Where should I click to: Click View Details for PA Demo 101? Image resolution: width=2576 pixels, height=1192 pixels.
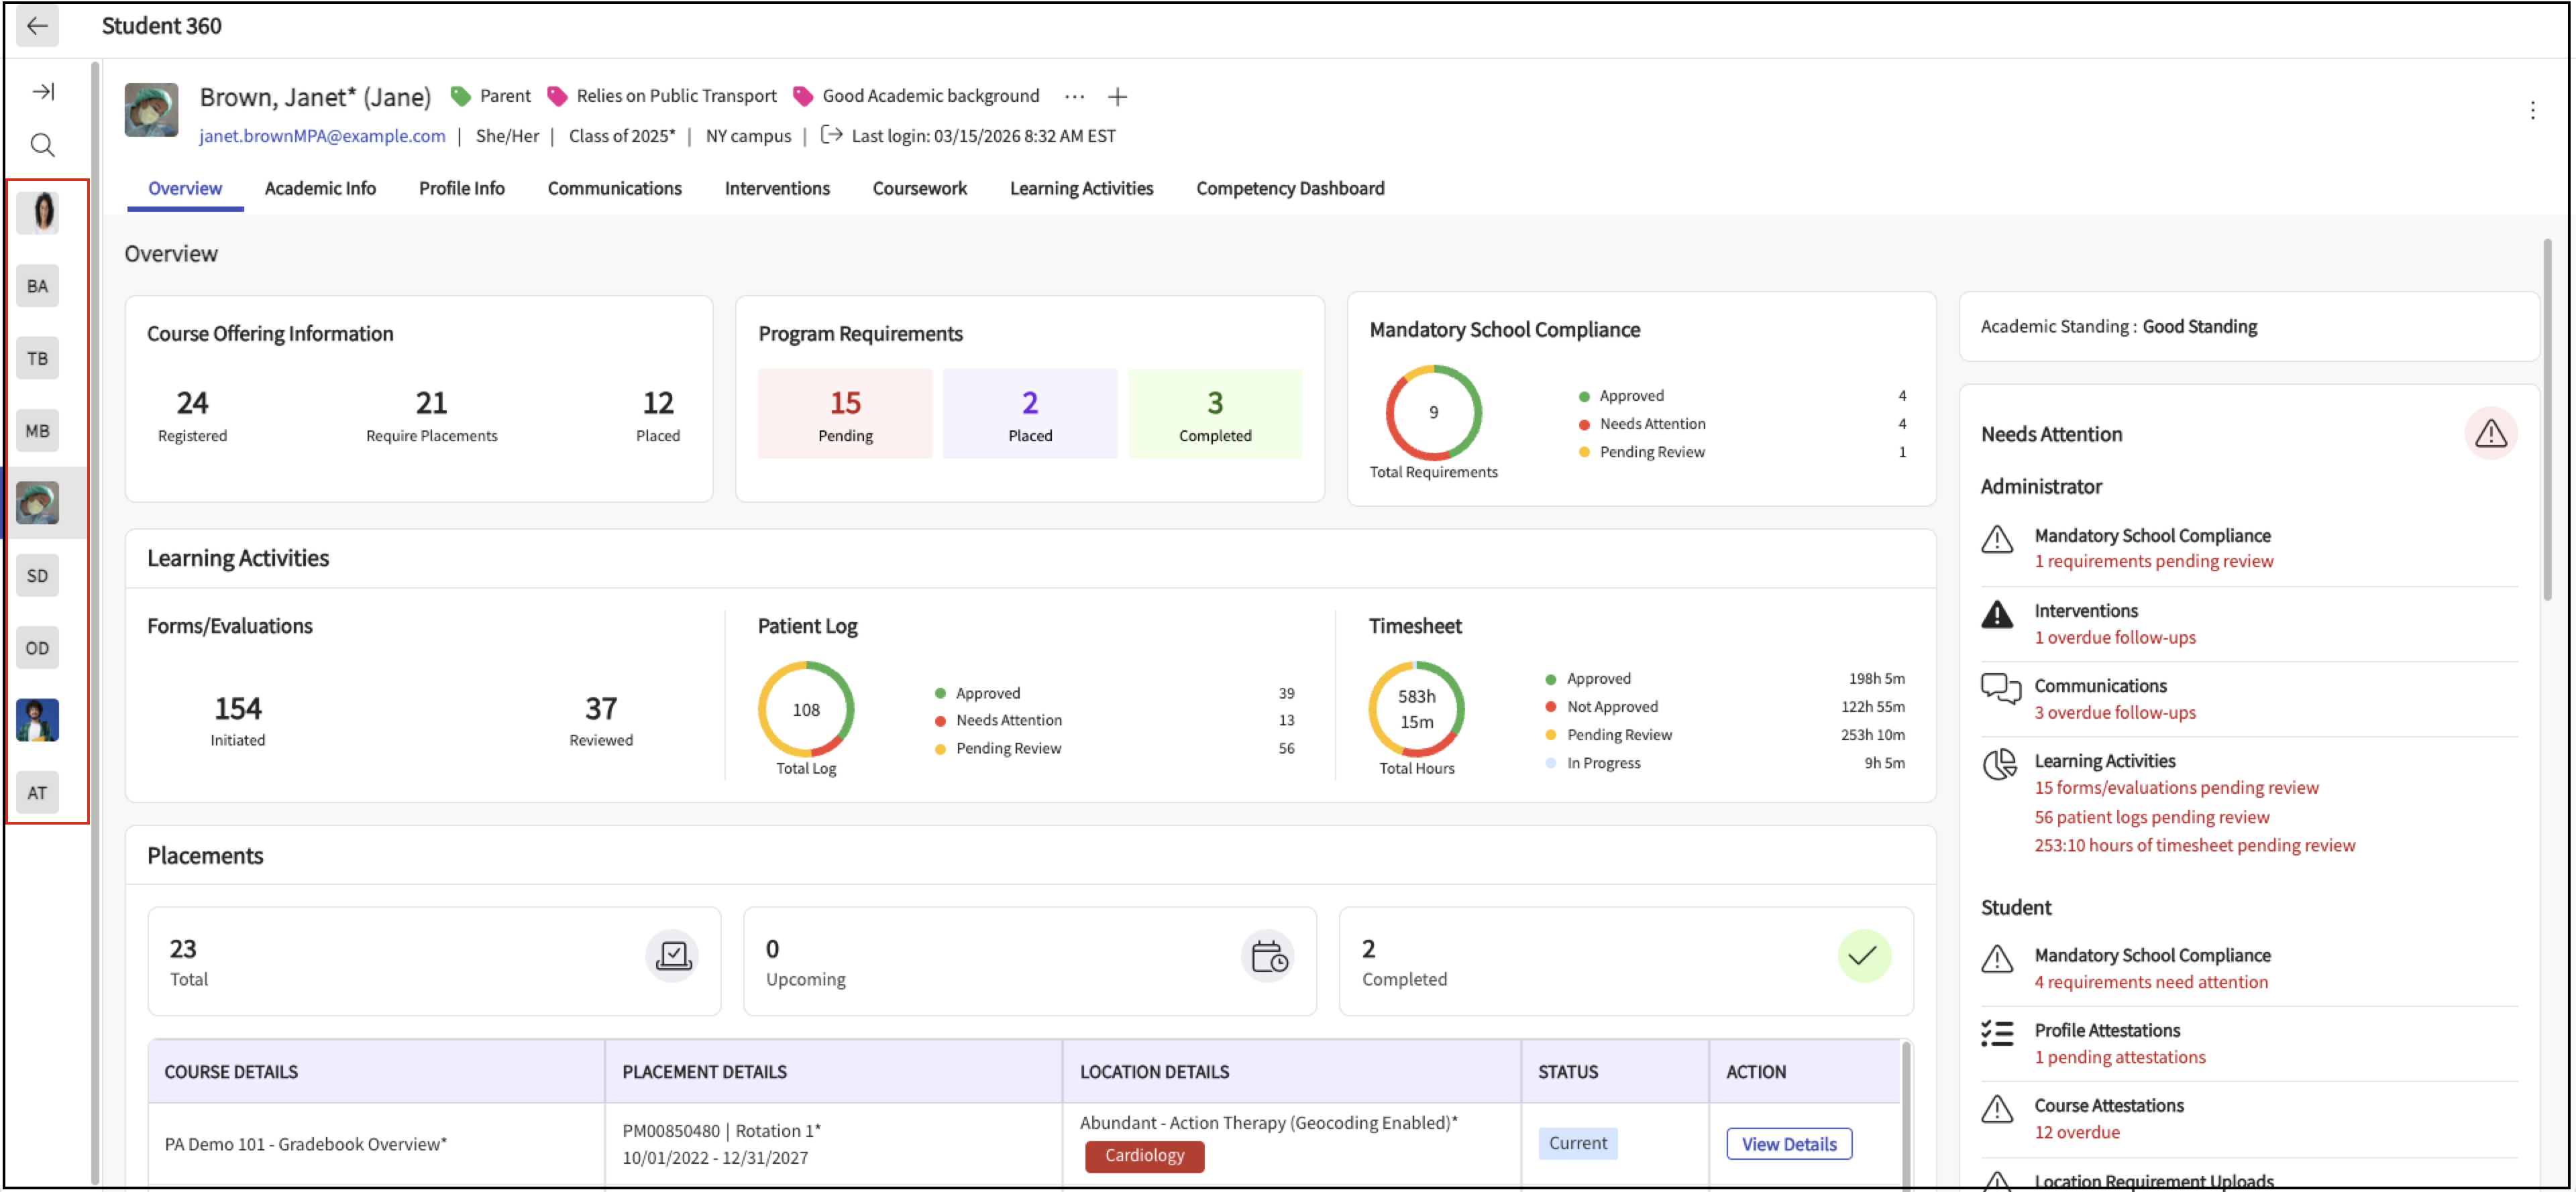click(1788, 1144)
